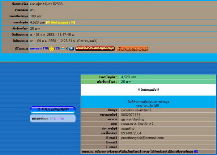Click the small icon right of (13)
Viewport: 217px width, 155px height.
[x=63, y=48]
